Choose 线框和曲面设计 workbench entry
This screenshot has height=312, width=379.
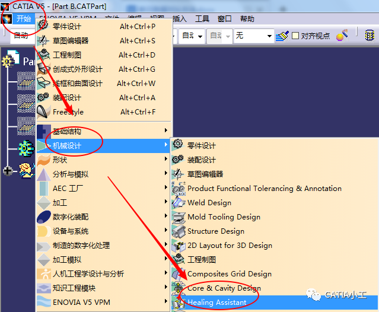tap(104, 84)
